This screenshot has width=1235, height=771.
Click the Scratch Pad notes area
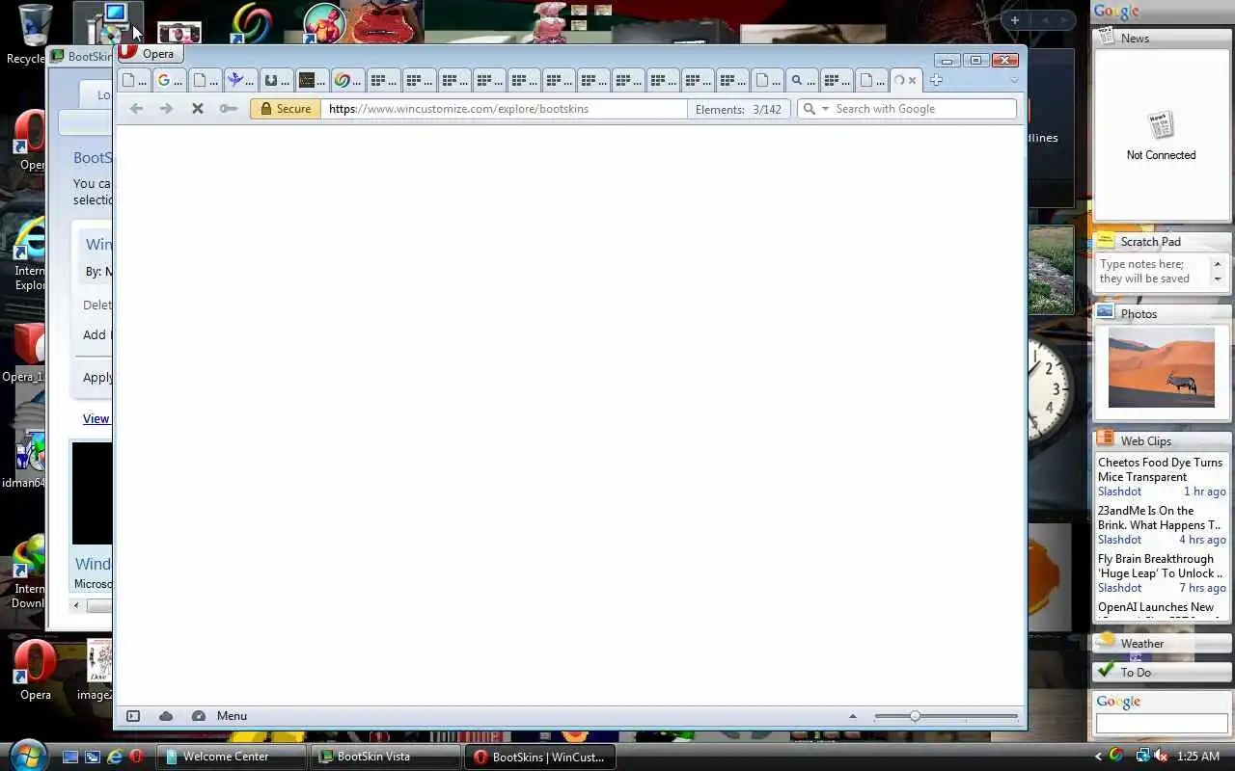click(x=1154, y=271)
